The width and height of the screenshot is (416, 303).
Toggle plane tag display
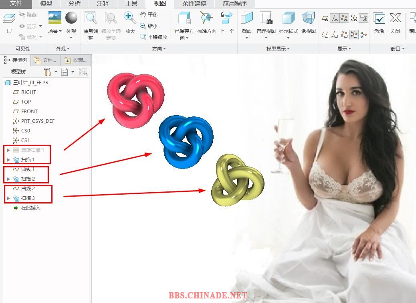pyautogui.click(x=325, y=35)
